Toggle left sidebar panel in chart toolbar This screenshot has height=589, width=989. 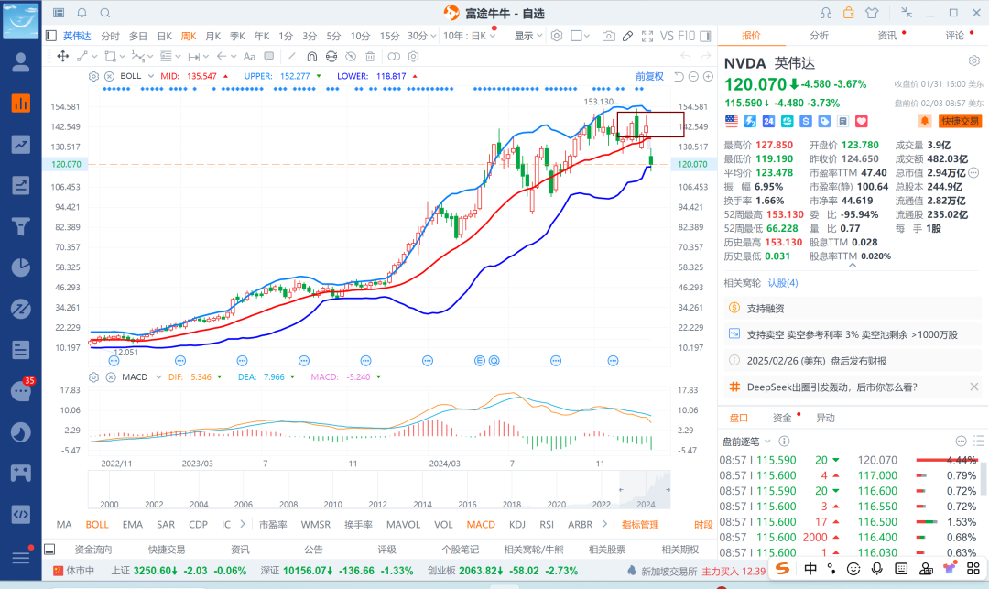tap(51, 36)
